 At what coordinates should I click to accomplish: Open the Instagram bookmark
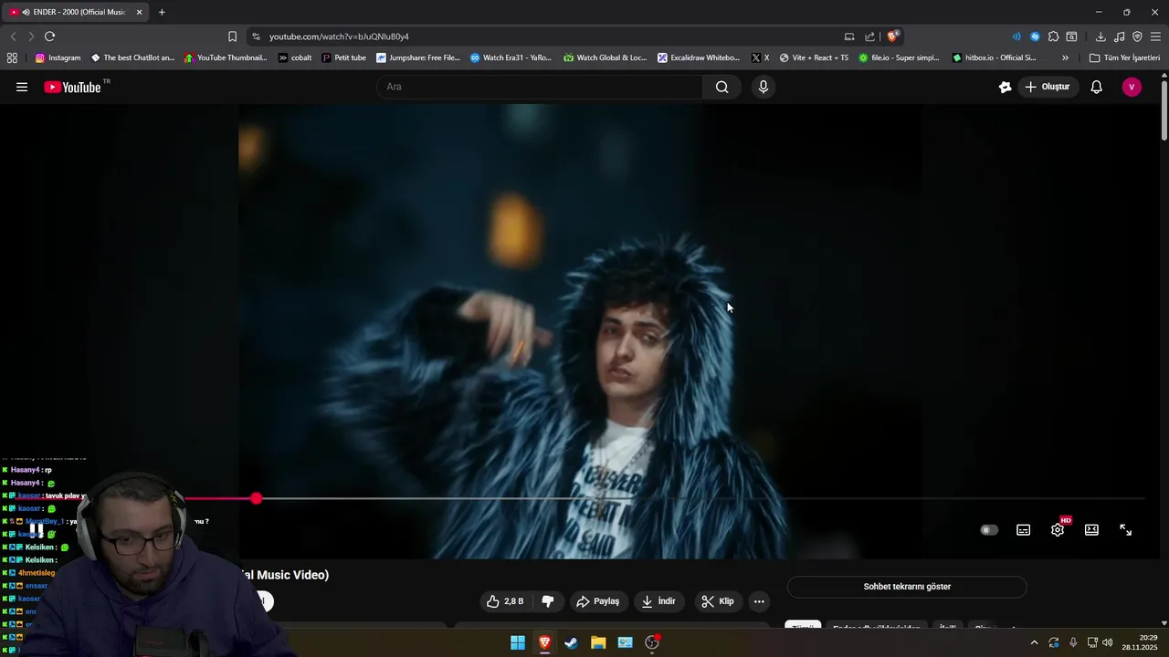point(58,57)
